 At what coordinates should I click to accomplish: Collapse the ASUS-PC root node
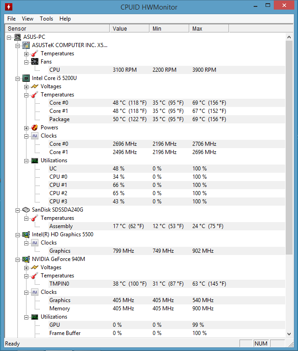(9, 37)
